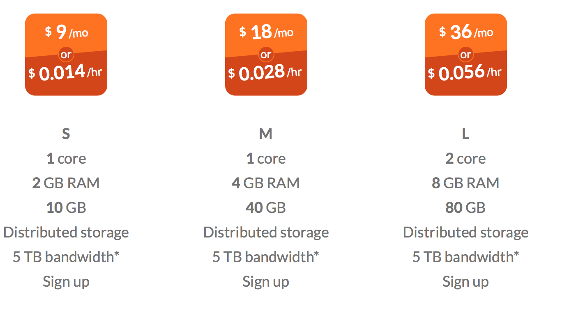
Task: Toggle the 'or' switch on the S plan badge
Action: [x=66, y=54]
